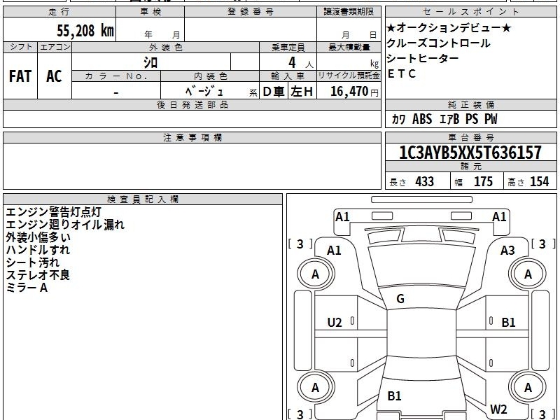Click the inspector note ミラーA
560x420 pixels.
tap(27, 288)
